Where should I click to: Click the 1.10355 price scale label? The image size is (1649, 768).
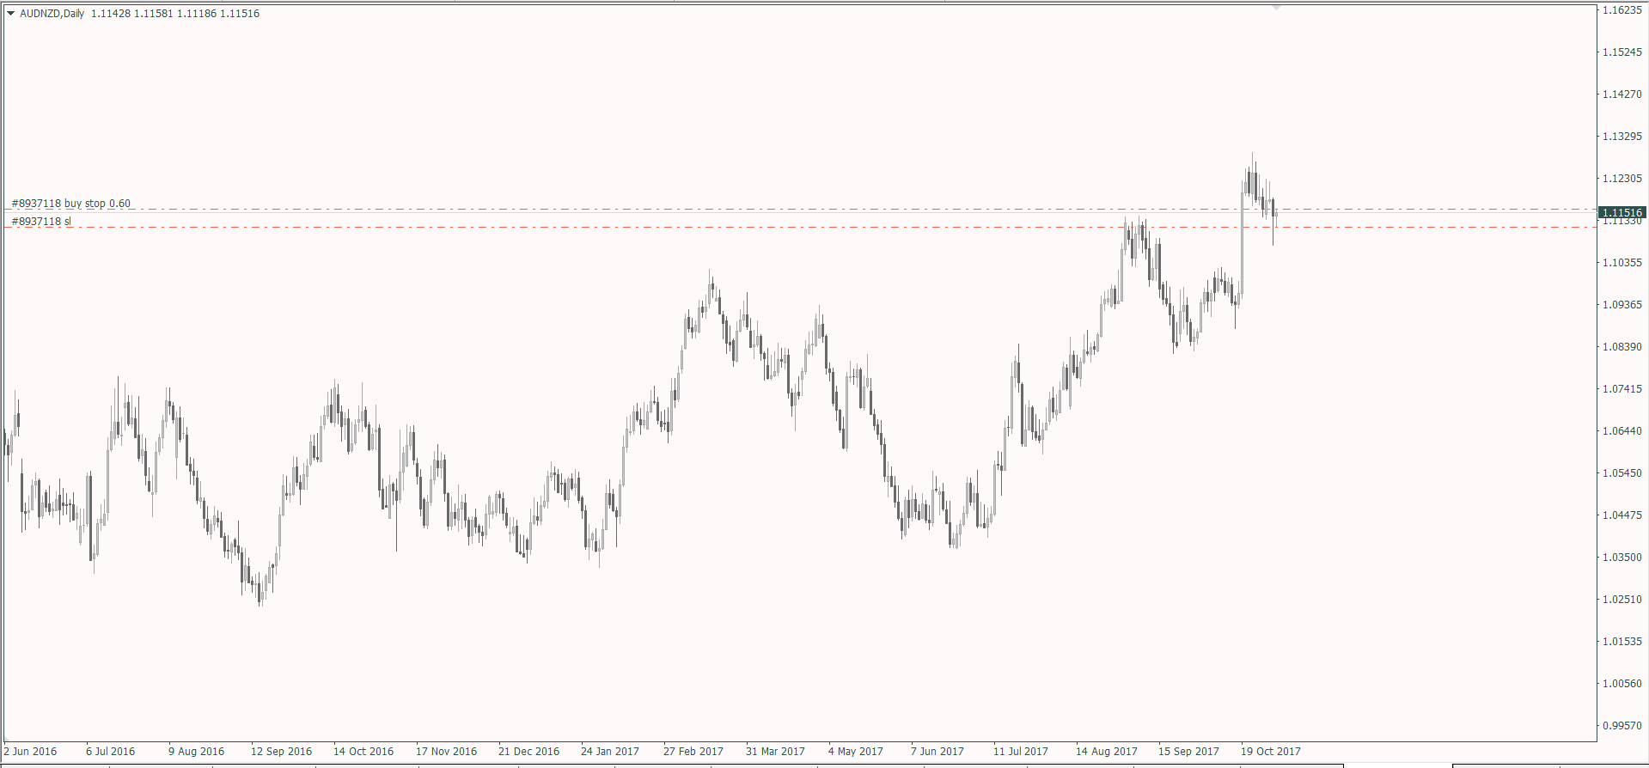click(1622, 263)
